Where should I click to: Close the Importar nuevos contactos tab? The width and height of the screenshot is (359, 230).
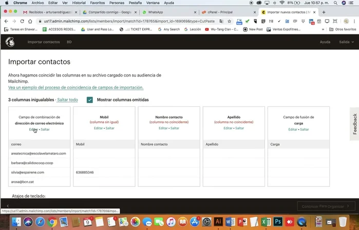(314, 12)
